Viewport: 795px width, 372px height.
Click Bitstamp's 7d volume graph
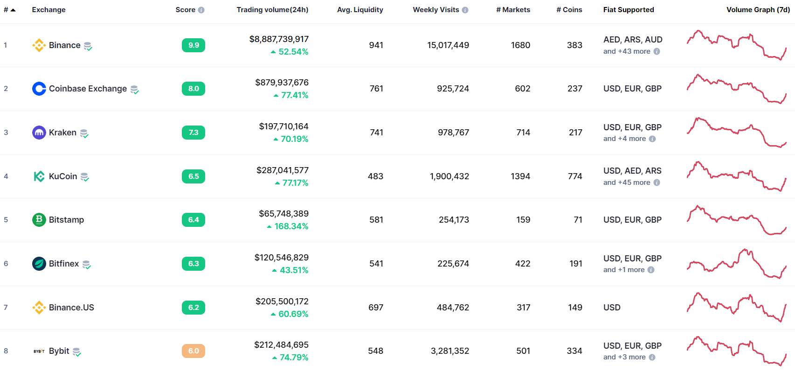737,220
